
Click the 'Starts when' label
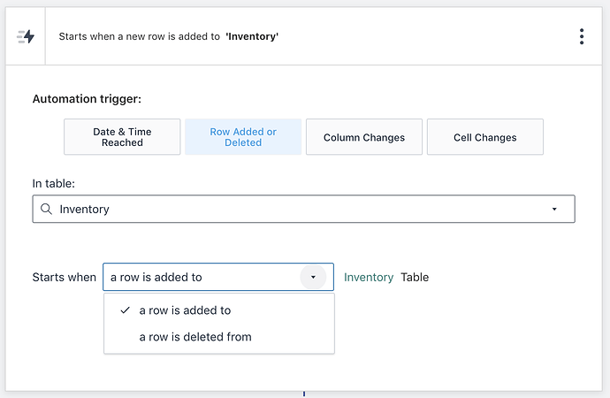pos(65,277)
